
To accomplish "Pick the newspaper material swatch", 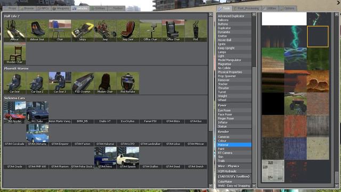I will click(x=273, y=171).
